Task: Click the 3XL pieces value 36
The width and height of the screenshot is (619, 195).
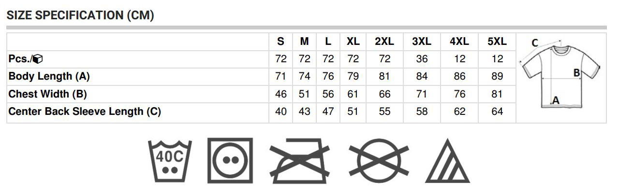Action: tap(422, 59)
